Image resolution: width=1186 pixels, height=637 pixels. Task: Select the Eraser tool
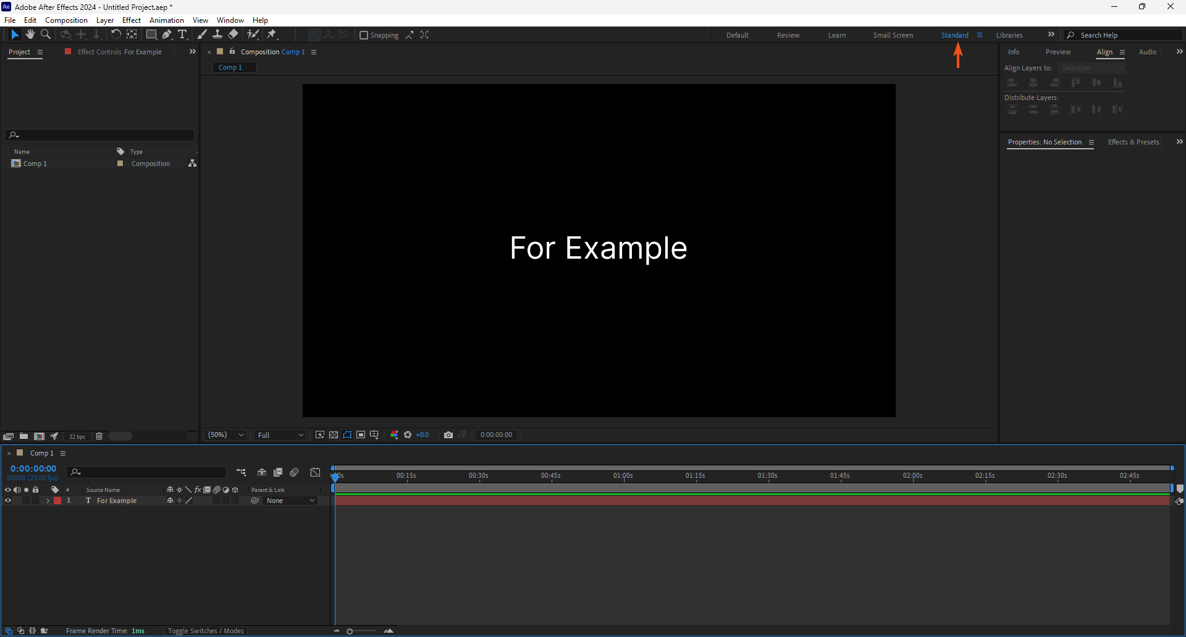click(x=233, y=35)
